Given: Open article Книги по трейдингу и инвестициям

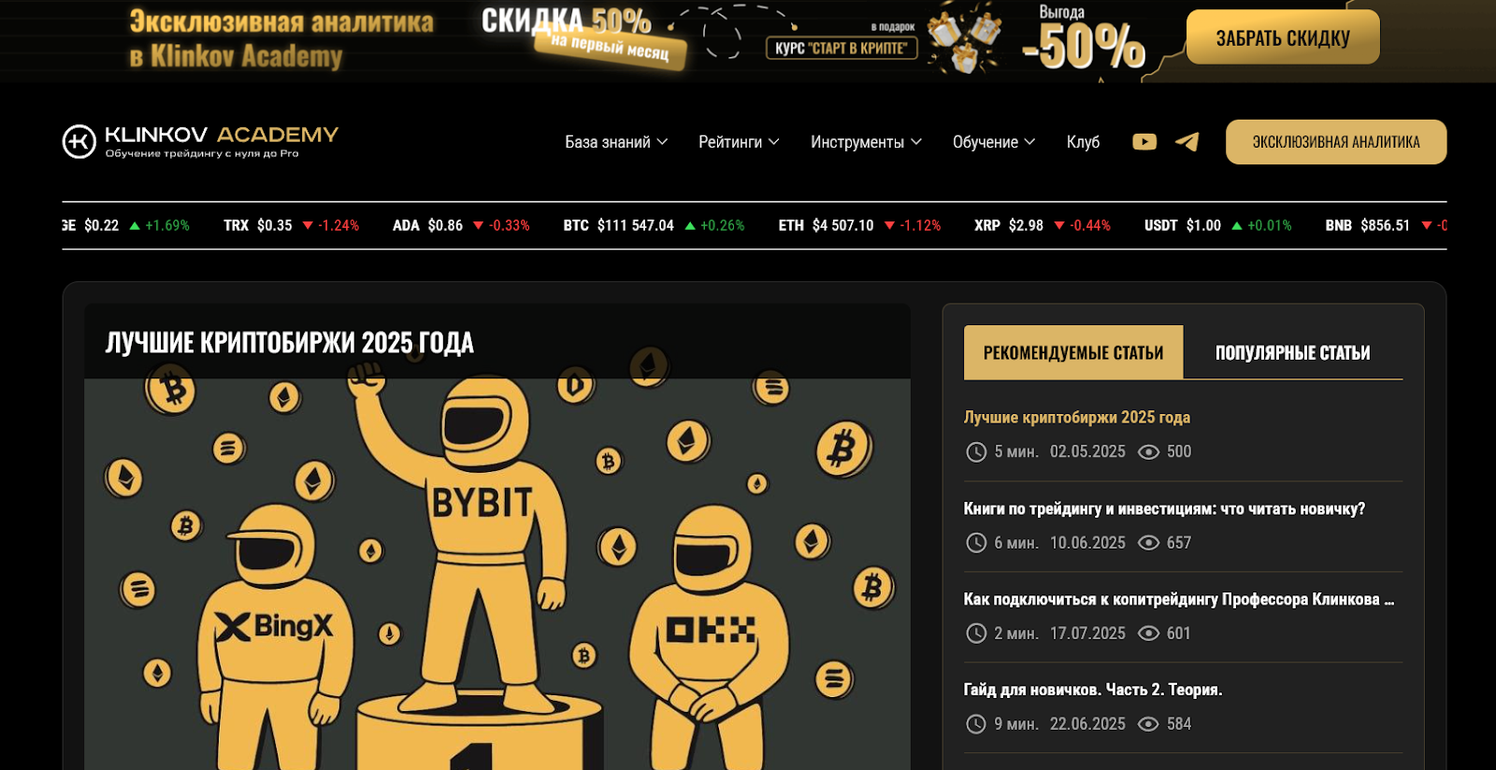Looking at the screenshot, I should 1164,509.
